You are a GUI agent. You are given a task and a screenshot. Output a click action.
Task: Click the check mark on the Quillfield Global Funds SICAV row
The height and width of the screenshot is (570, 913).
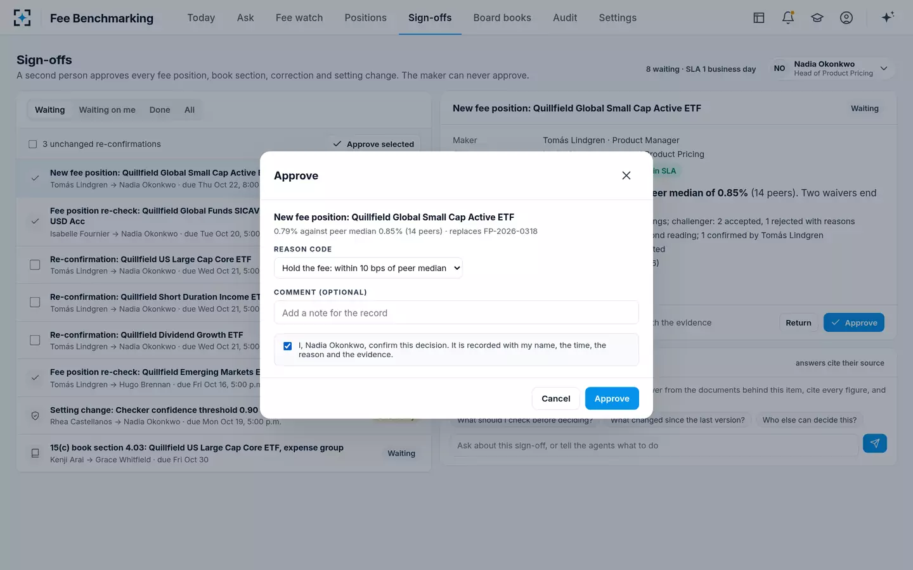[x=35, y=222]
